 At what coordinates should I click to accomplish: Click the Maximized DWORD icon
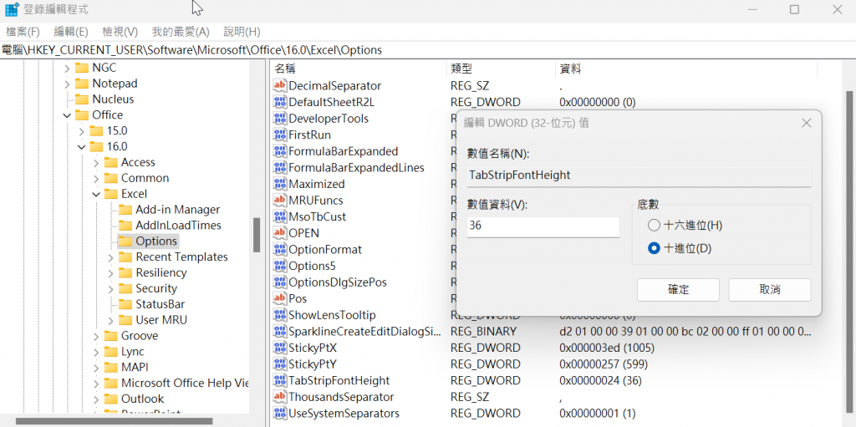click(279, 184)
